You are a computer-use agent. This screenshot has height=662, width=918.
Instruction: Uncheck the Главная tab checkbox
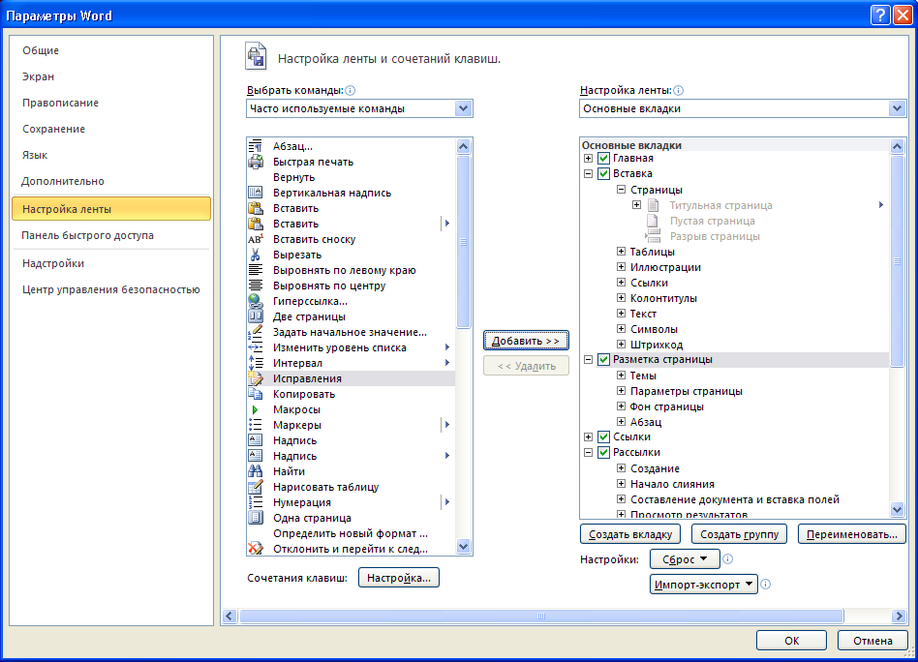pos(603,158)
